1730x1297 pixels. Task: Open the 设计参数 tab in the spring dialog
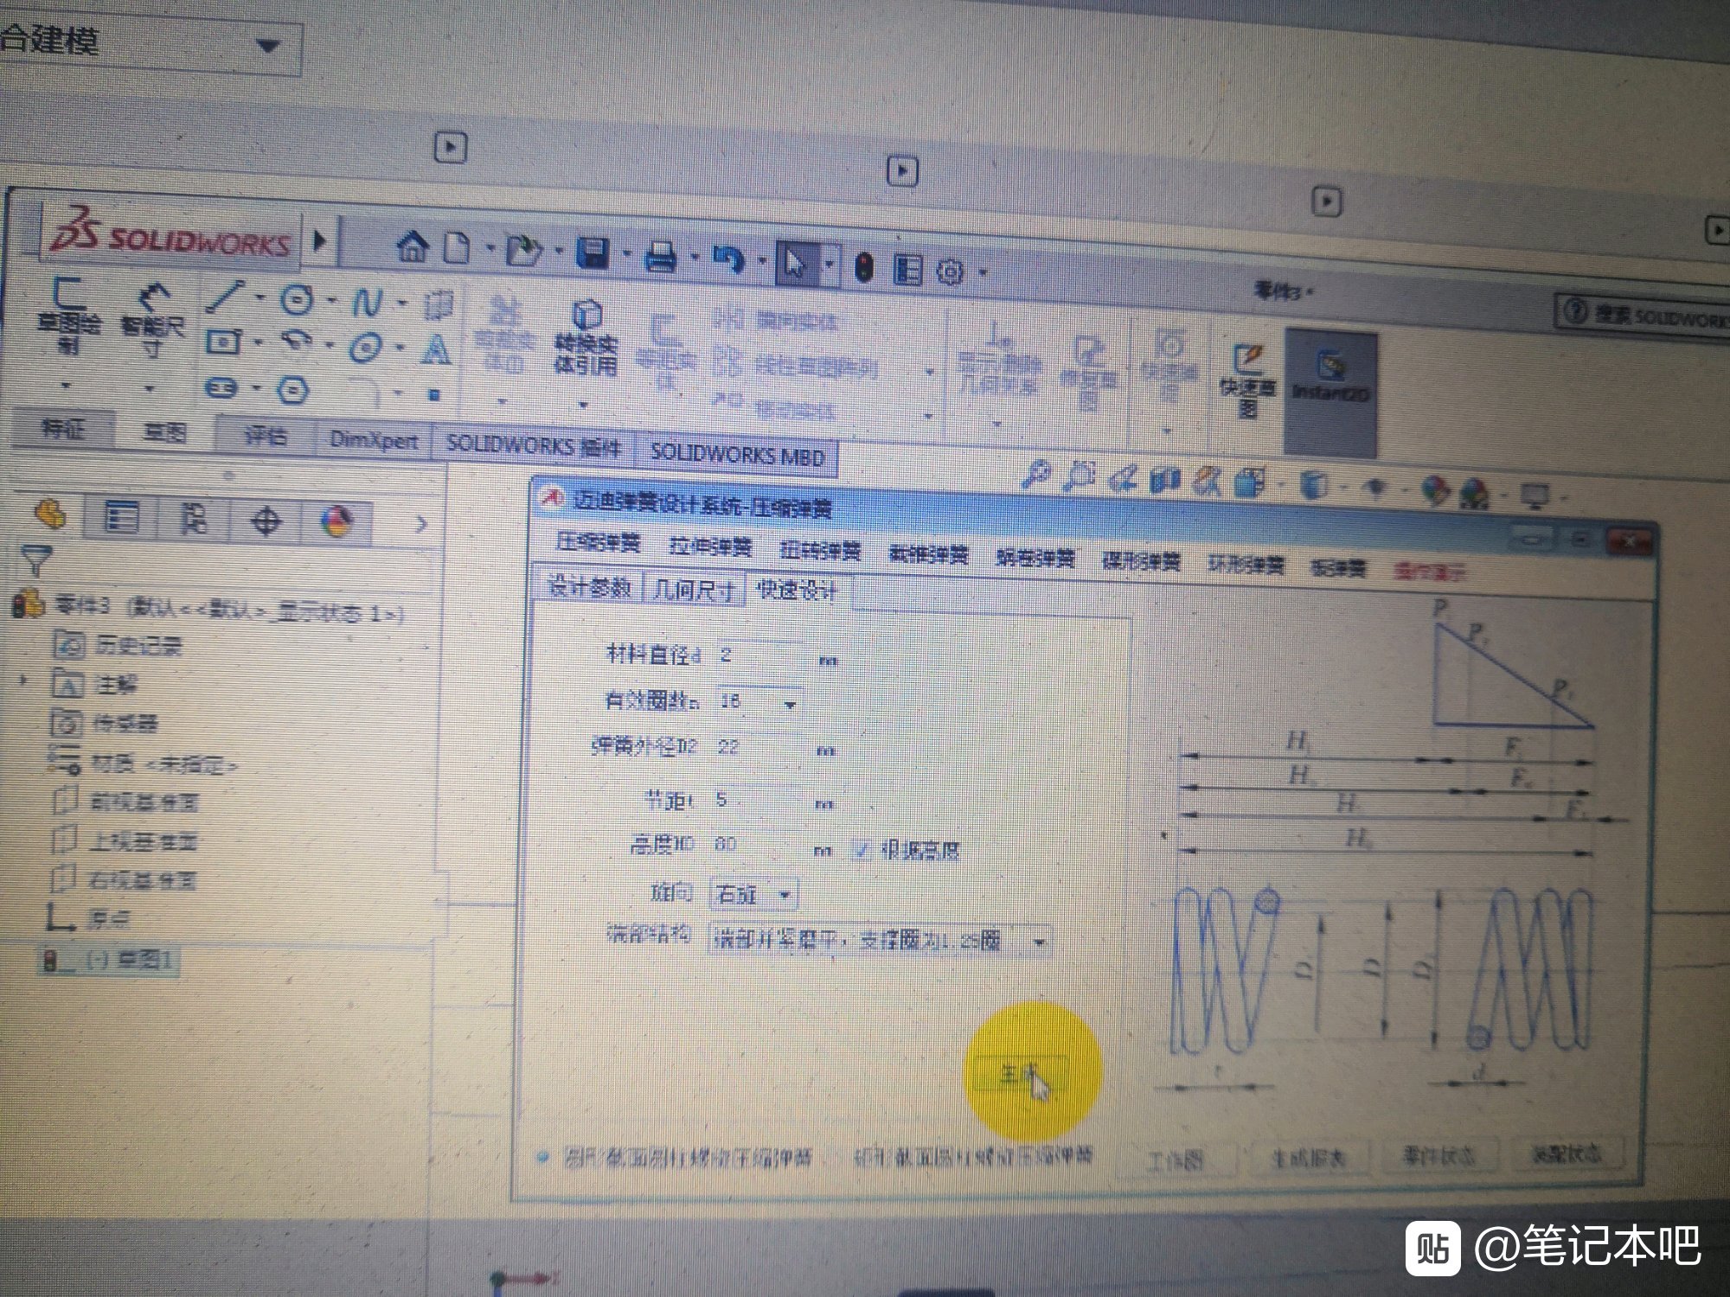point(590,587)
